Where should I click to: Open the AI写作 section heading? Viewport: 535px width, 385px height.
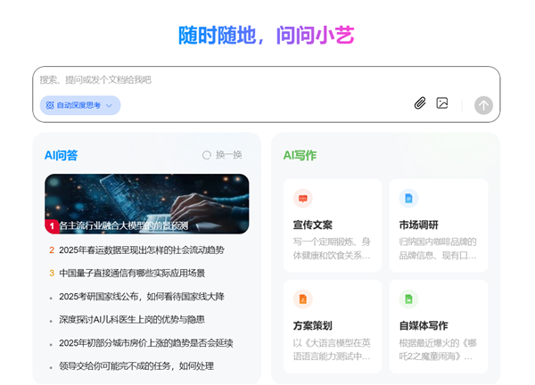click(300, 155)
